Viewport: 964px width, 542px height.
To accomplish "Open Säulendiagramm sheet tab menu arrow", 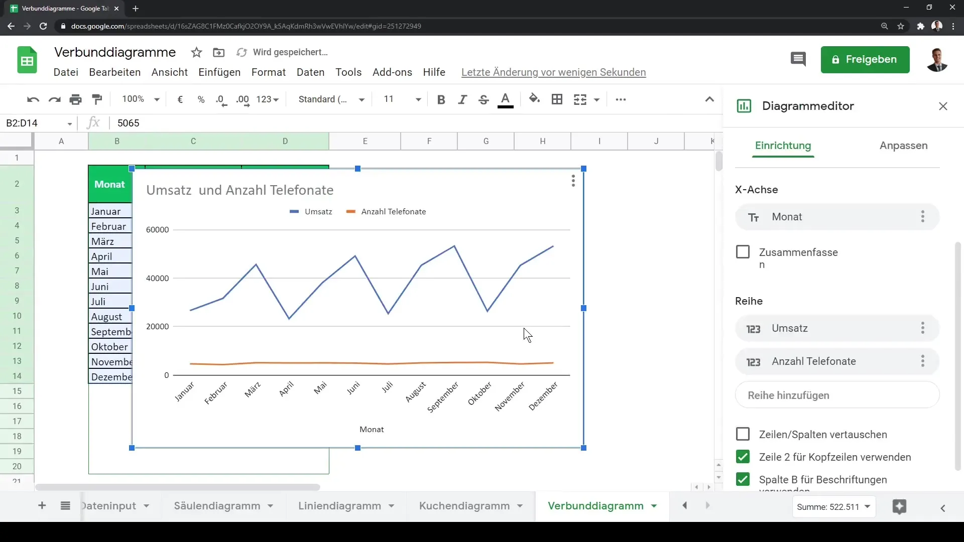I will 271,506.
